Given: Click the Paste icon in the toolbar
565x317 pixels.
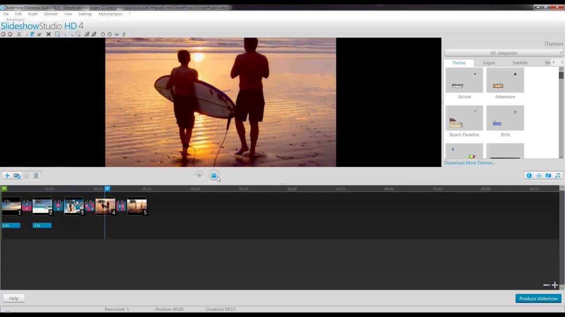Looking at the screenshot, I should pos(33,34).
